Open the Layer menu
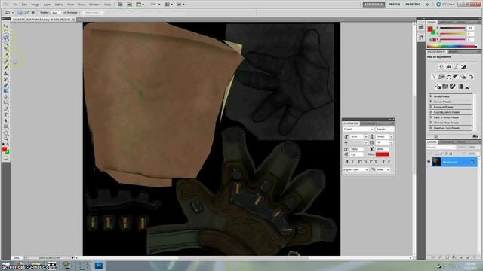Viewport: 483px width, 271px height. (x=48, y=5)
